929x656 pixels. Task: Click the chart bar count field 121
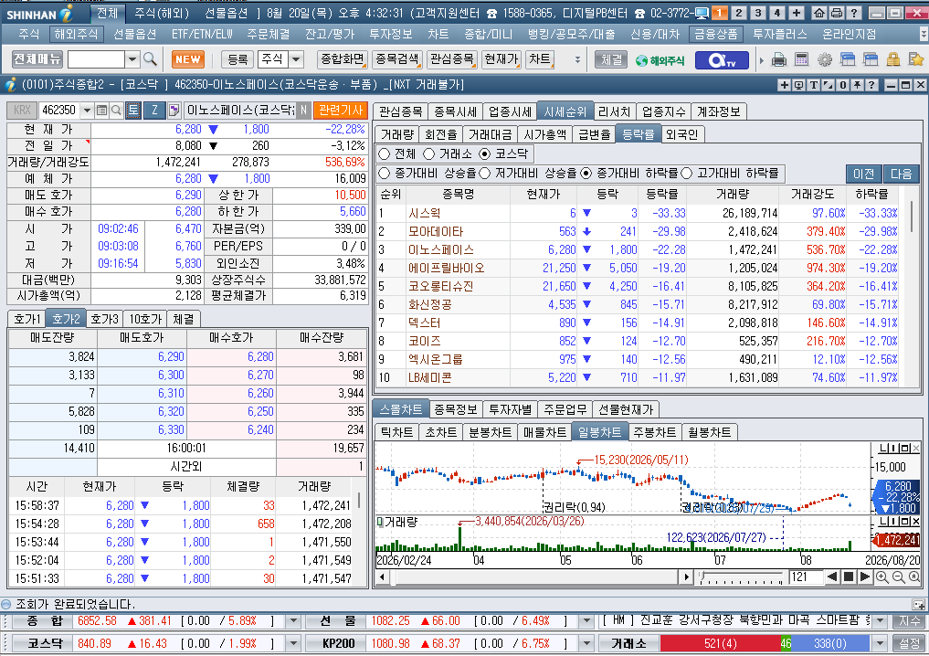806,577
